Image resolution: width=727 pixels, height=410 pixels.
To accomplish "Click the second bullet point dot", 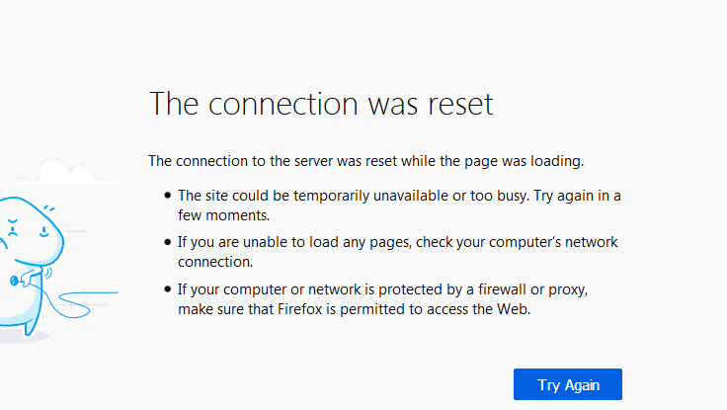I will (168, 243).
